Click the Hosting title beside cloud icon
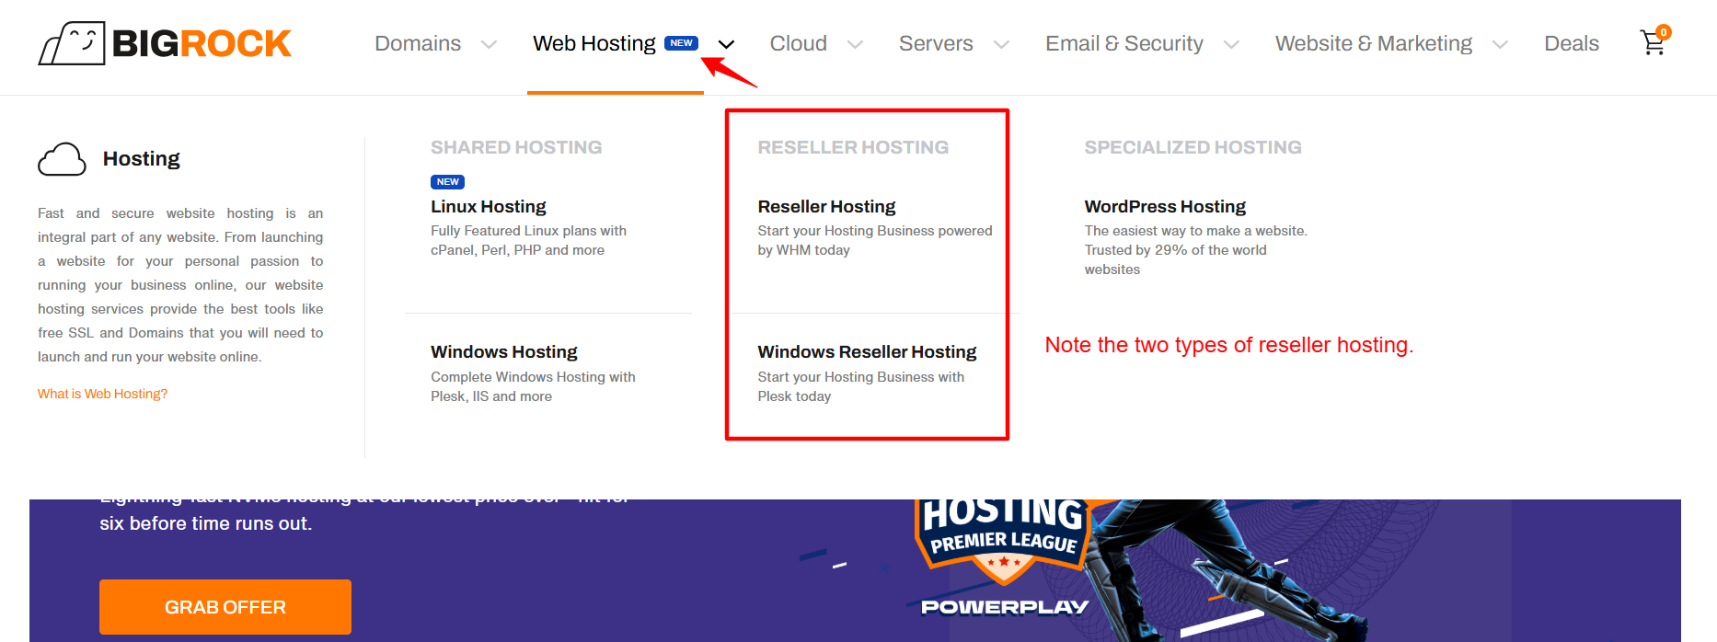The width and height of the screenshot is (1717, 642). coord(142,159)
